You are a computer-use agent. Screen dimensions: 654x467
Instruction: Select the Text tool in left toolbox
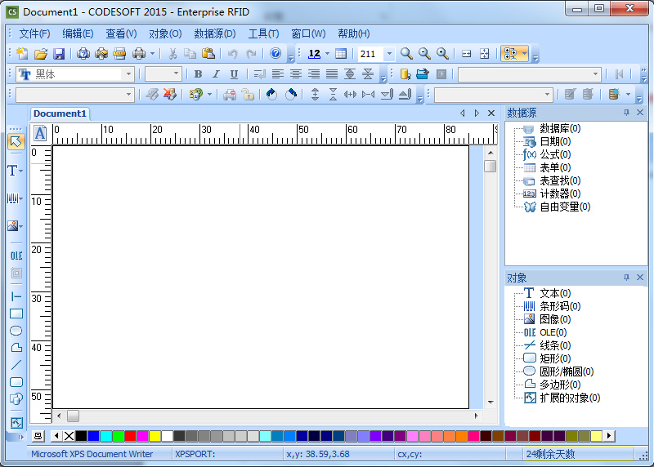pyautogui.click(x=13, y=171)
